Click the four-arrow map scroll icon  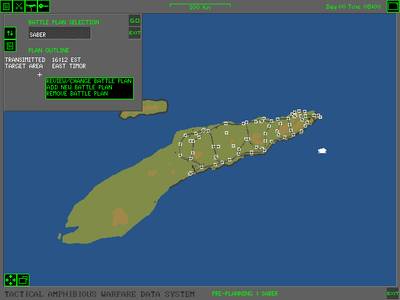pyautogui.click(x=11, y=280)
